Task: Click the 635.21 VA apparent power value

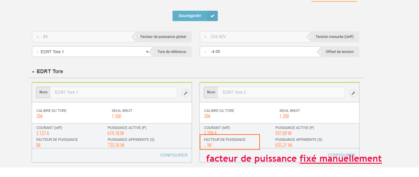Action: pyautogui.click(x=284, y=145)
